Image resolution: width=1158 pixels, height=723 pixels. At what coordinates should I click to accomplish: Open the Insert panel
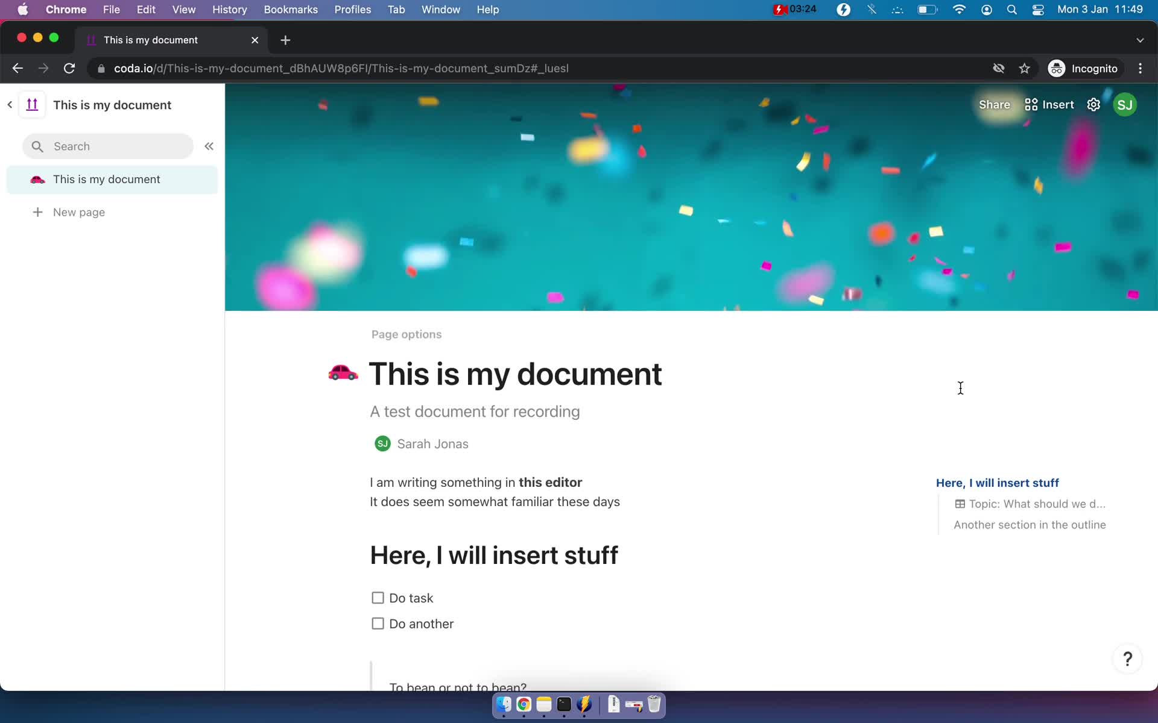tap(1049, 104)
